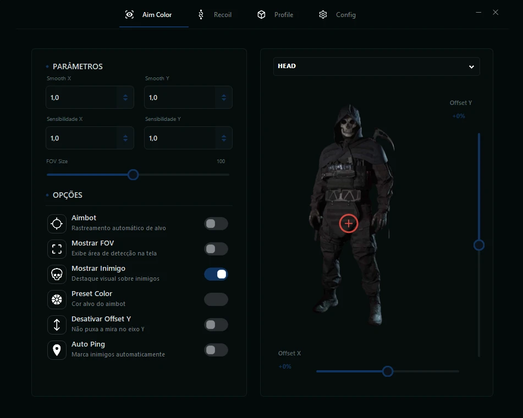Click the Auto Ping option label
Viewport: 523px width, 418px height.
coord(88,344)
